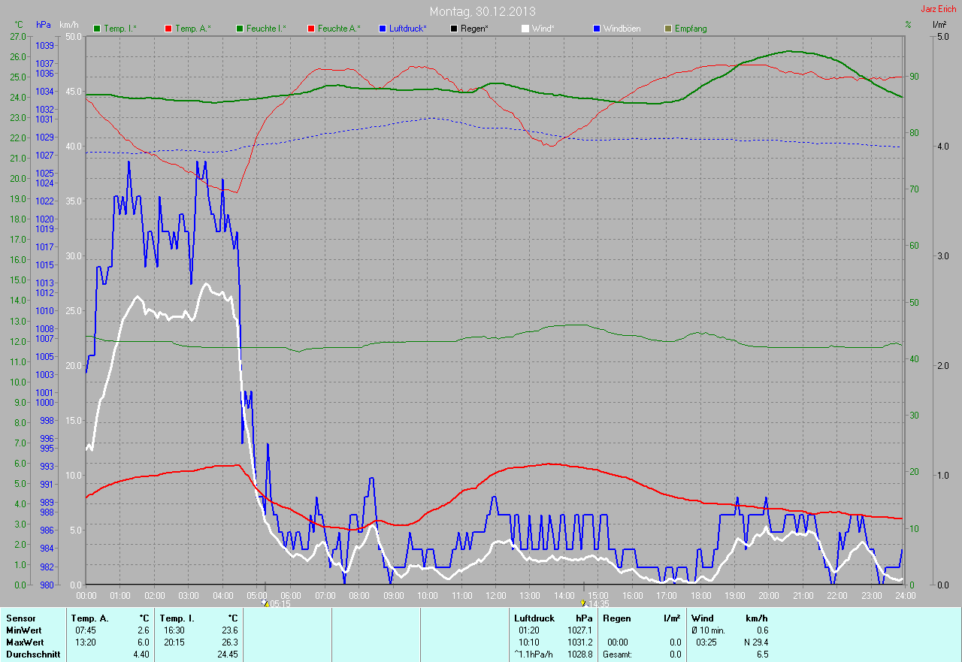962x662 pixels.
Task: Select the hPa axis unit label
Action: [44, 25]
